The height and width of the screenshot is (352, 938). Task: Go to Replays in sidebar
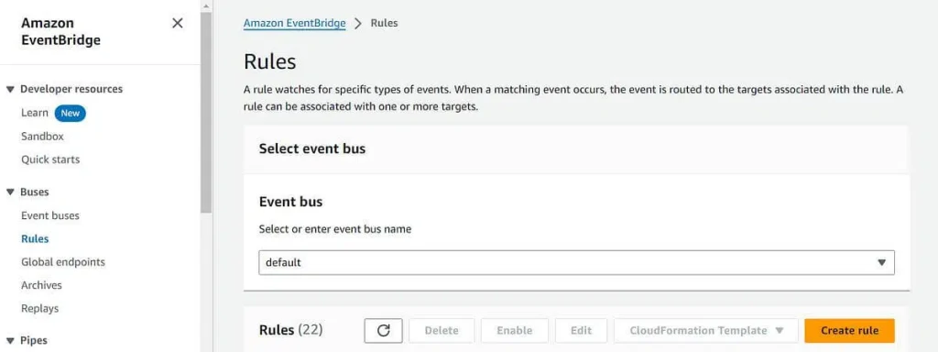pyautogui.click(x=40, y=309)
